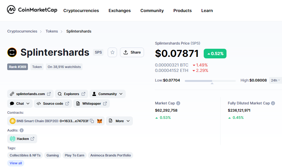
Task: Click the Source code brackets icon
Action: (39, 104)
